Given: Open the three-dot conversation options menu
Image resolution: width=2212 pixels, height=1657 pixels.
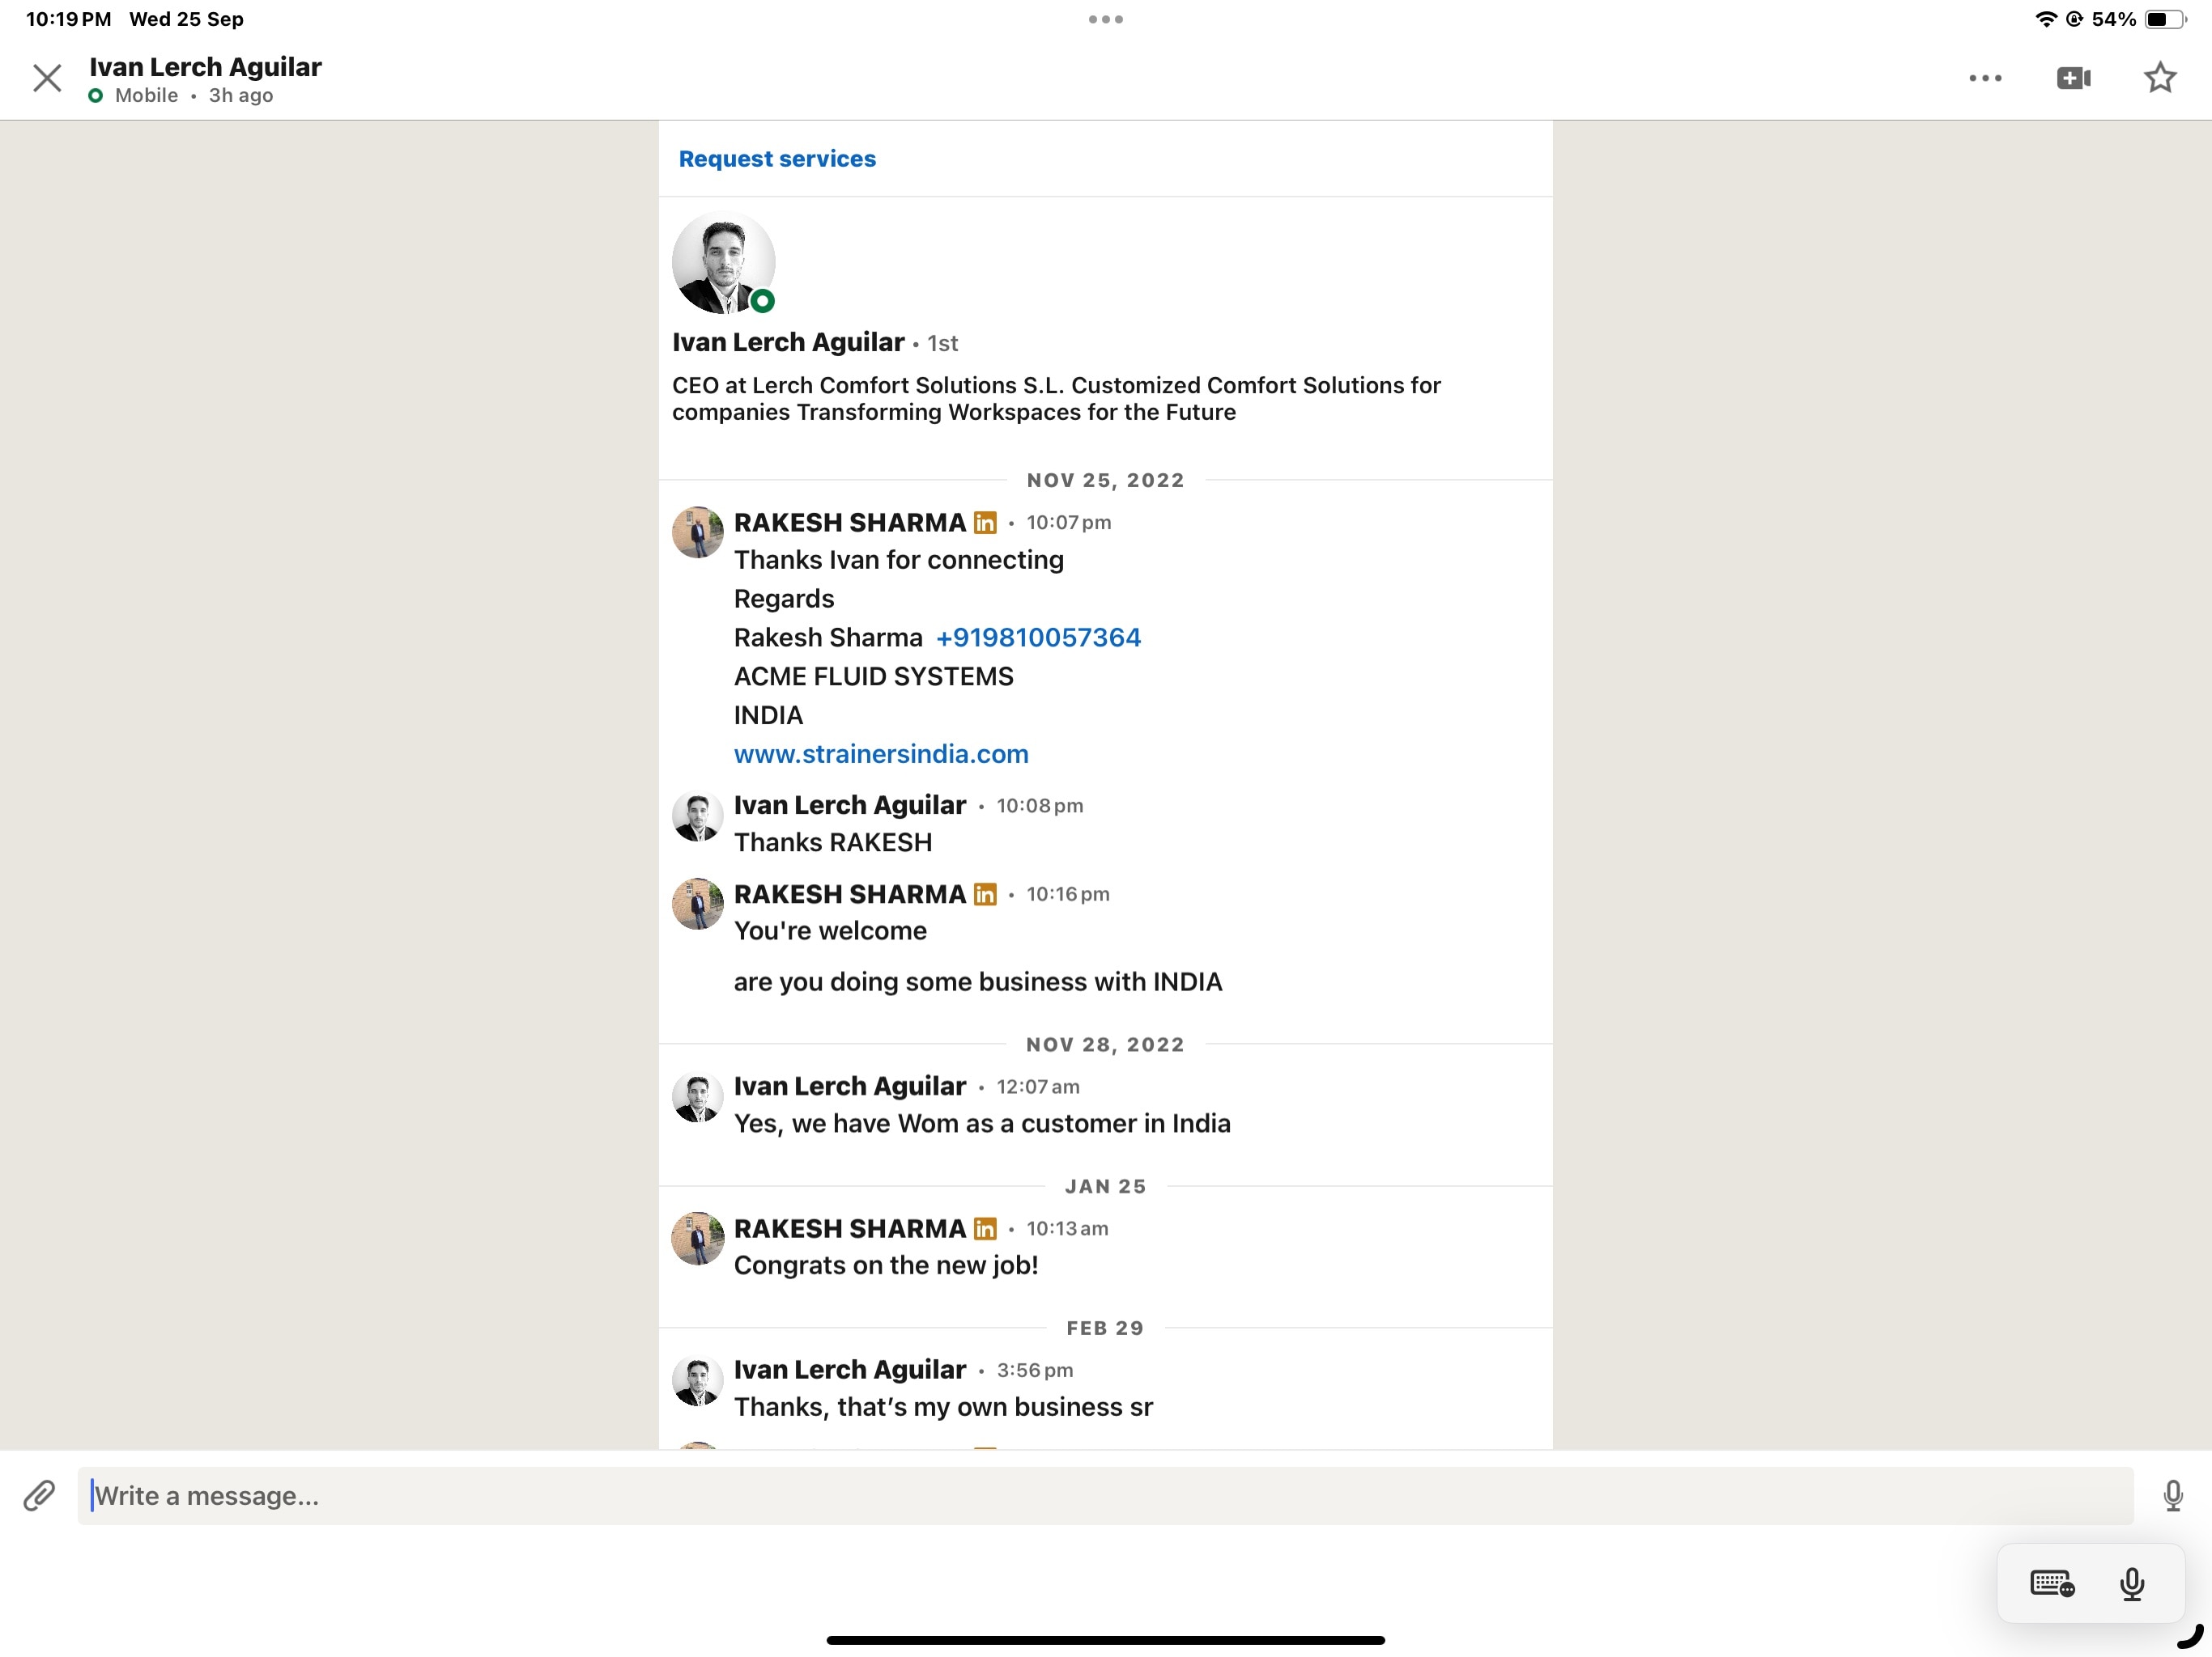Looking at the screenshot, I should (x=1985, y=78).
